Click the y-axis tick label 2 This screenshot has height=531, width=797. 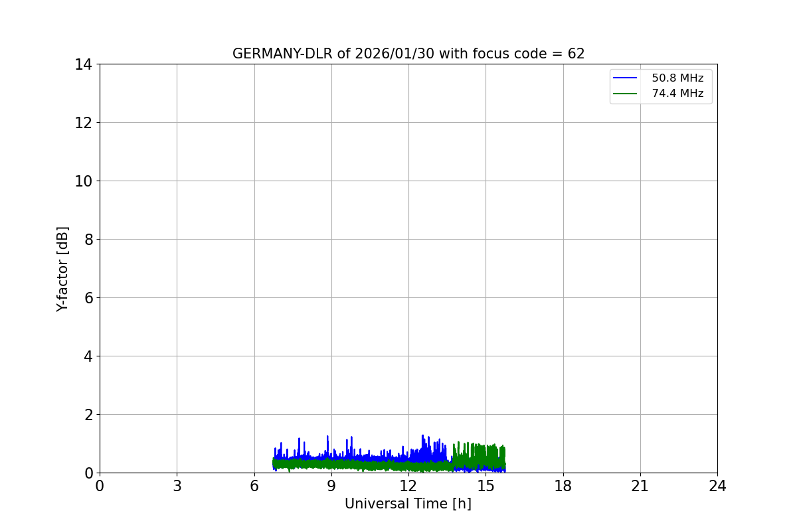point(88,414)
